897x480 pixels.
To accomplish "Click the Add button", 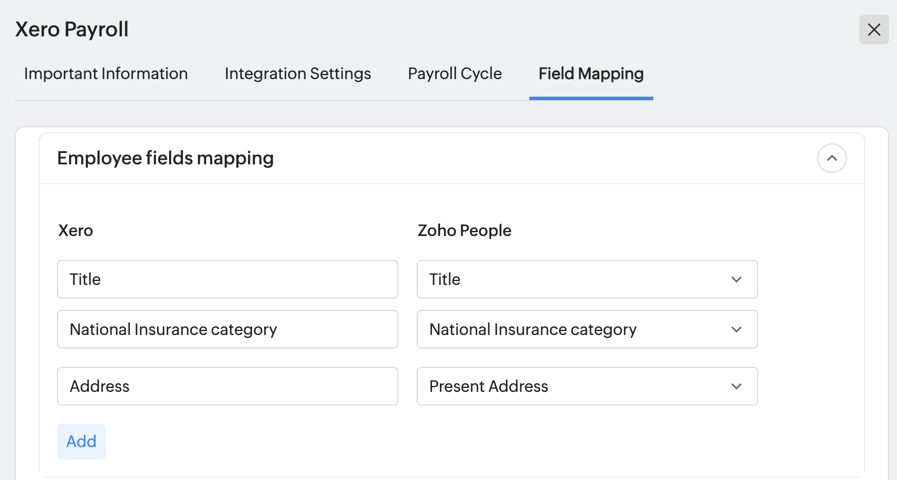I will point(81,441).
